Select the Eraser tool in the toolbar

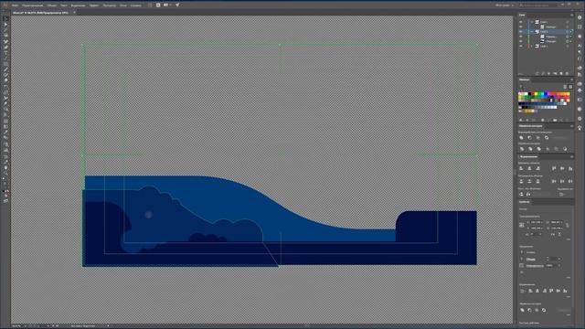pyautogui.click(x=6, y=80)
